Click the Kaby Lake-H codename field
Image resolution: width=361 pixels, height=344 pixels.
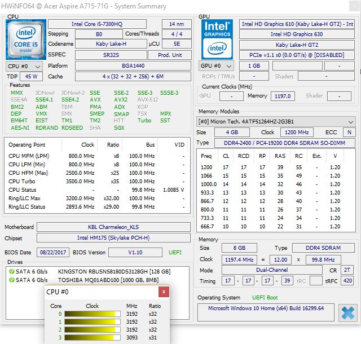pos(111,44)
